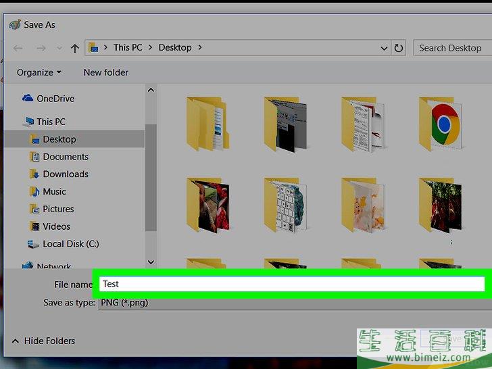Click the Local Disk drive icon
492x369 pixels.
[x=33, y=244]
